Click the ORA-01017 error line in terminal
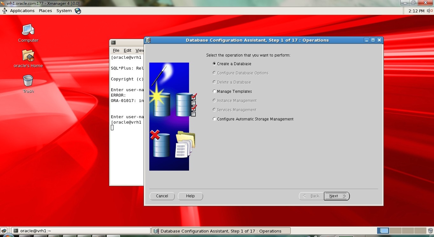434x237 pixels. [127, 101]
